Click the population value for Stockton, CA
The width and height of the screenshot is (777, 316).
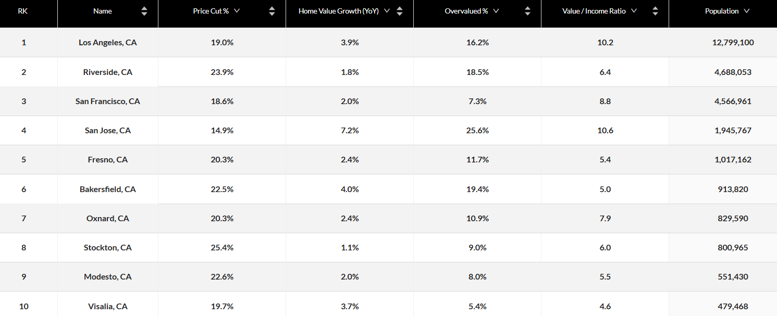point(733,247)
